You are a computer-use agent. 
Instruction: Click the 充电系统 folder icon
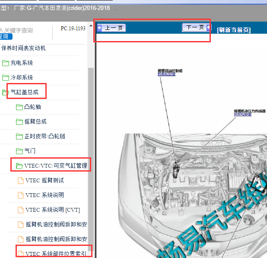tap(6, 63)
